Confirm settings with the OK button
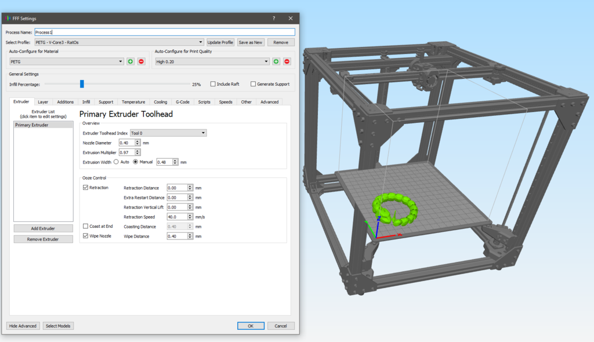Screen dimensions: 594x342 pos(251,326)
